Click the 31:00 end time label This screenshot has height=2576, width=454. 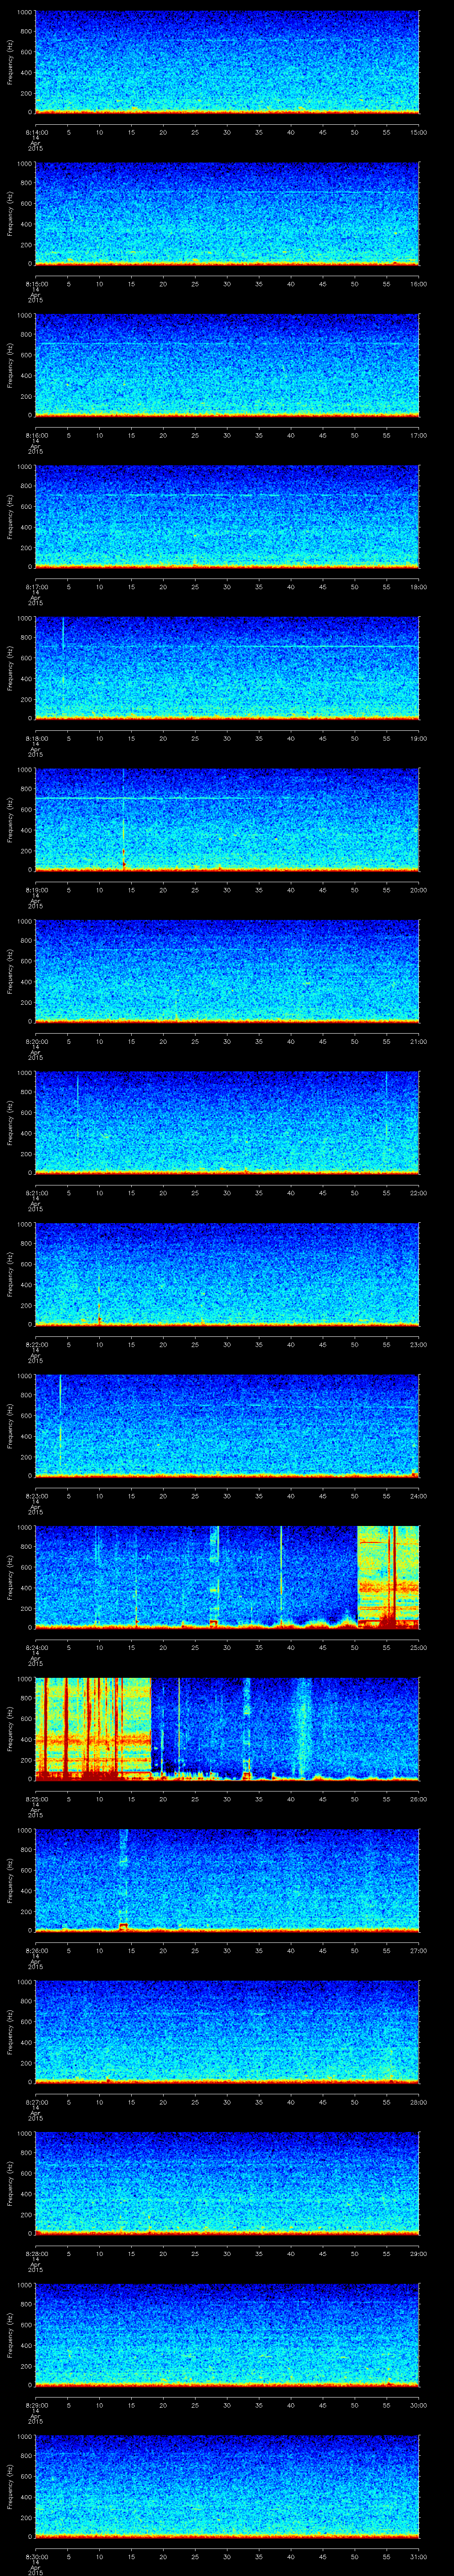[419, 2556]
